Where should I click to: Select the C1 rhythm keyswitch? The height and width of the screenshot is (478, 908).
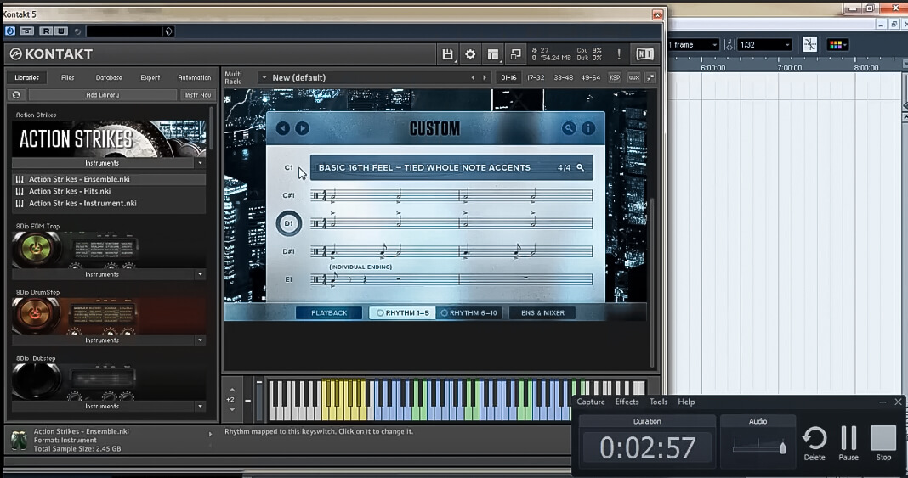(288, 167)
